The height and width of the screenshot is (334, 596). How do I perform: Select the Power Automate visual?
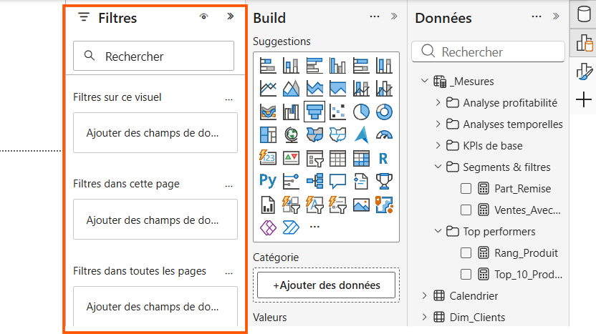point(291,227)
